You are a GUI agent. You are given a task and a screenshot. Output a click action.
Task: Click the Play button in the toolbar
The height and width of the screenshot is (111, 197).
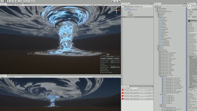(x=113, y=1)
